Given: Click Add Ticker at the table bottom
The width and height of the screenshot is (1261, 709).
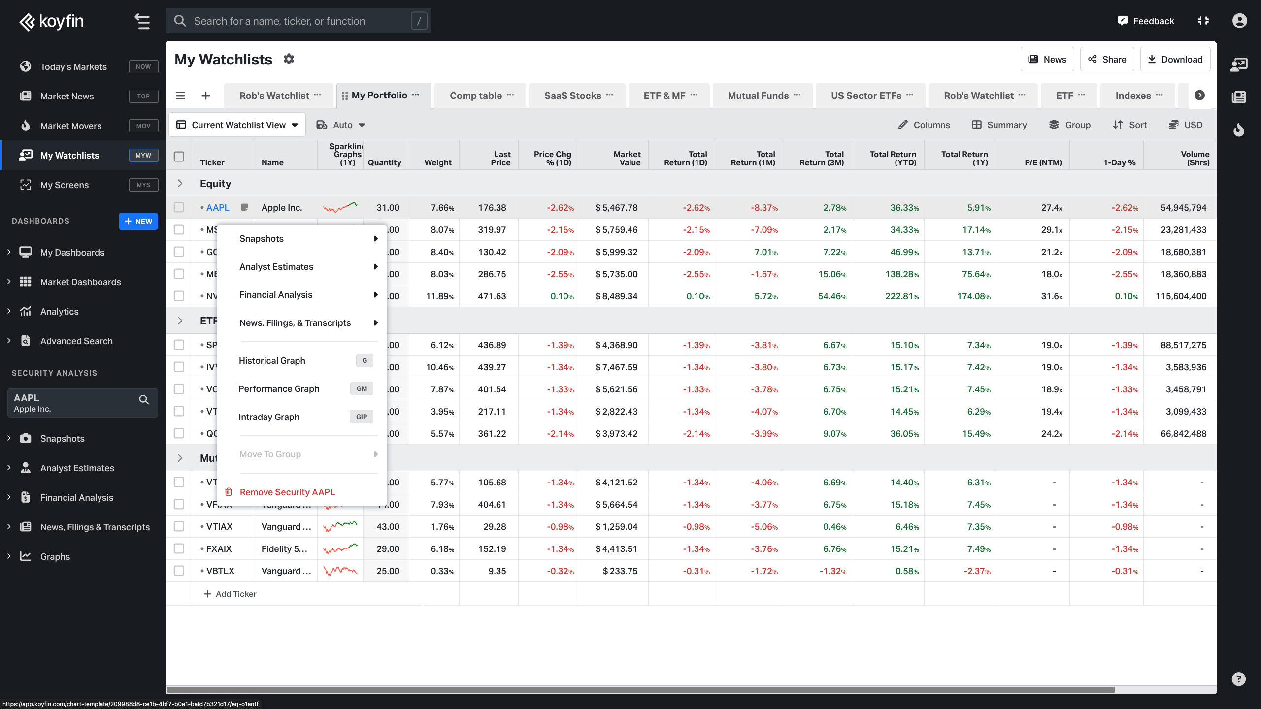Looking at the screenshot, I should coord(230,594).
